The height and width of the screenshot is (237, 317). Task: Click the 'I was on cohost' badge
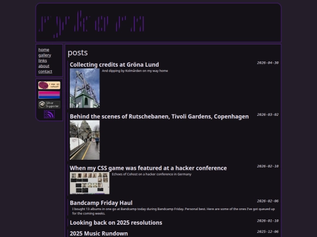(x=49, y=85)
